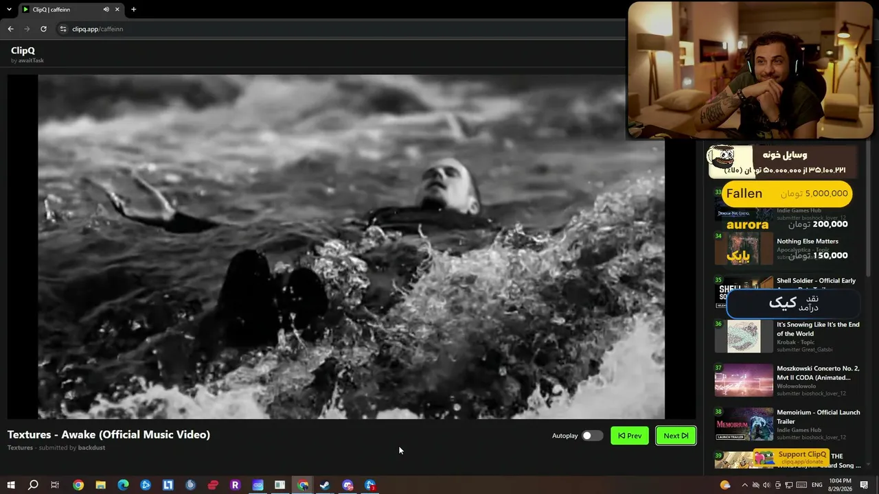Open the taskbar clock and calendar
Image resolution: width=879 pixels, height=494 pixels.
pyautogui.click(x=841, y=485)
